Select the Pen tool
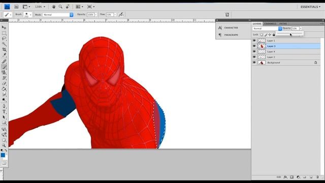 click(x=4, y=106)
